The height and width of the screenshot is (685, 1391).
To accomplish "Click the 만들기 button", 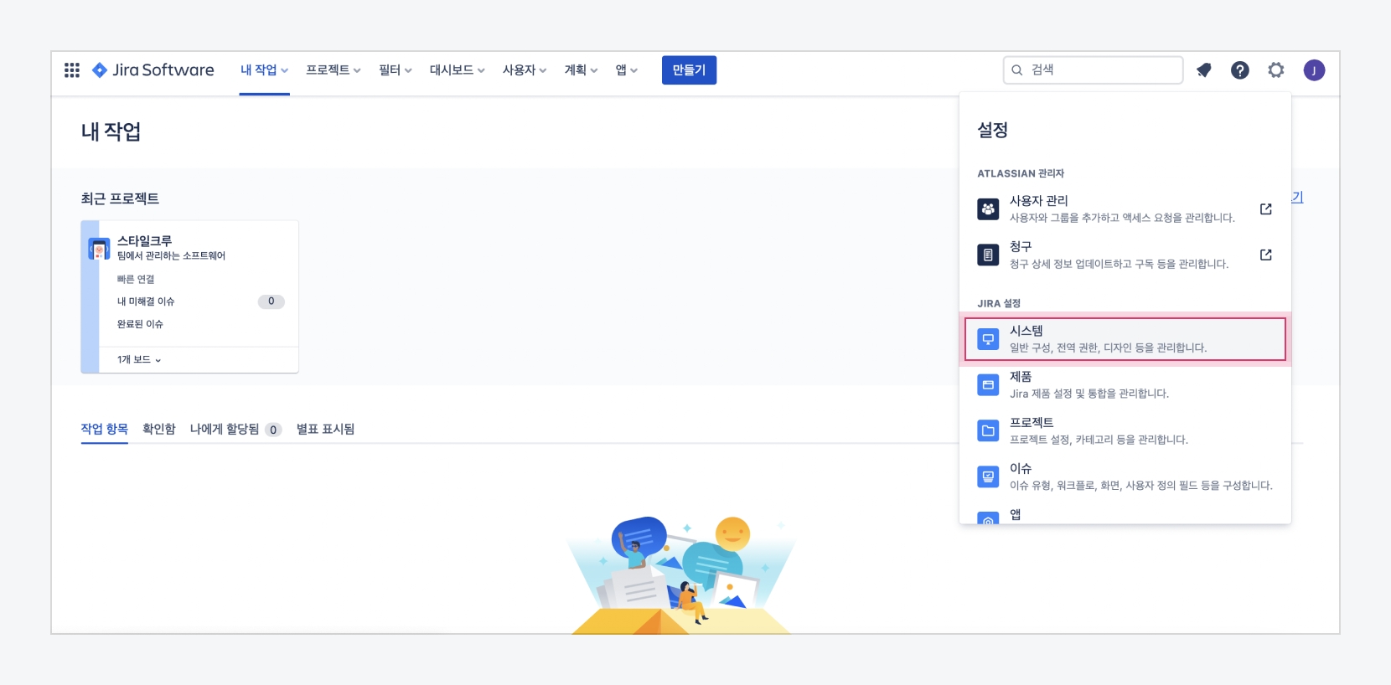I will [x=689, y=70].
